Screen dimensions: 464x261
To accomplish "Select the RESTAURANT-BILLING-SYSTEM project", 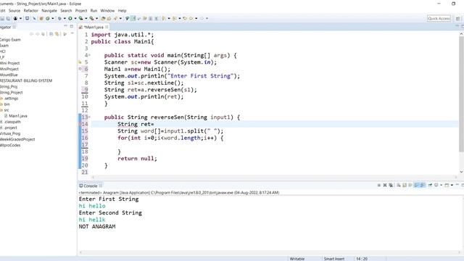I will coord(26,80).
